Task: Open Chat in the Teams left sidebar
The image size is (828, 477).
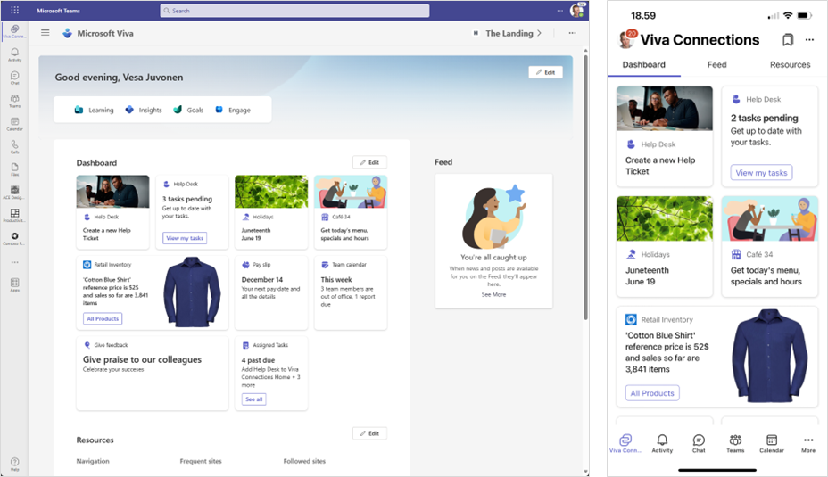Action: (x=15, y=78)
